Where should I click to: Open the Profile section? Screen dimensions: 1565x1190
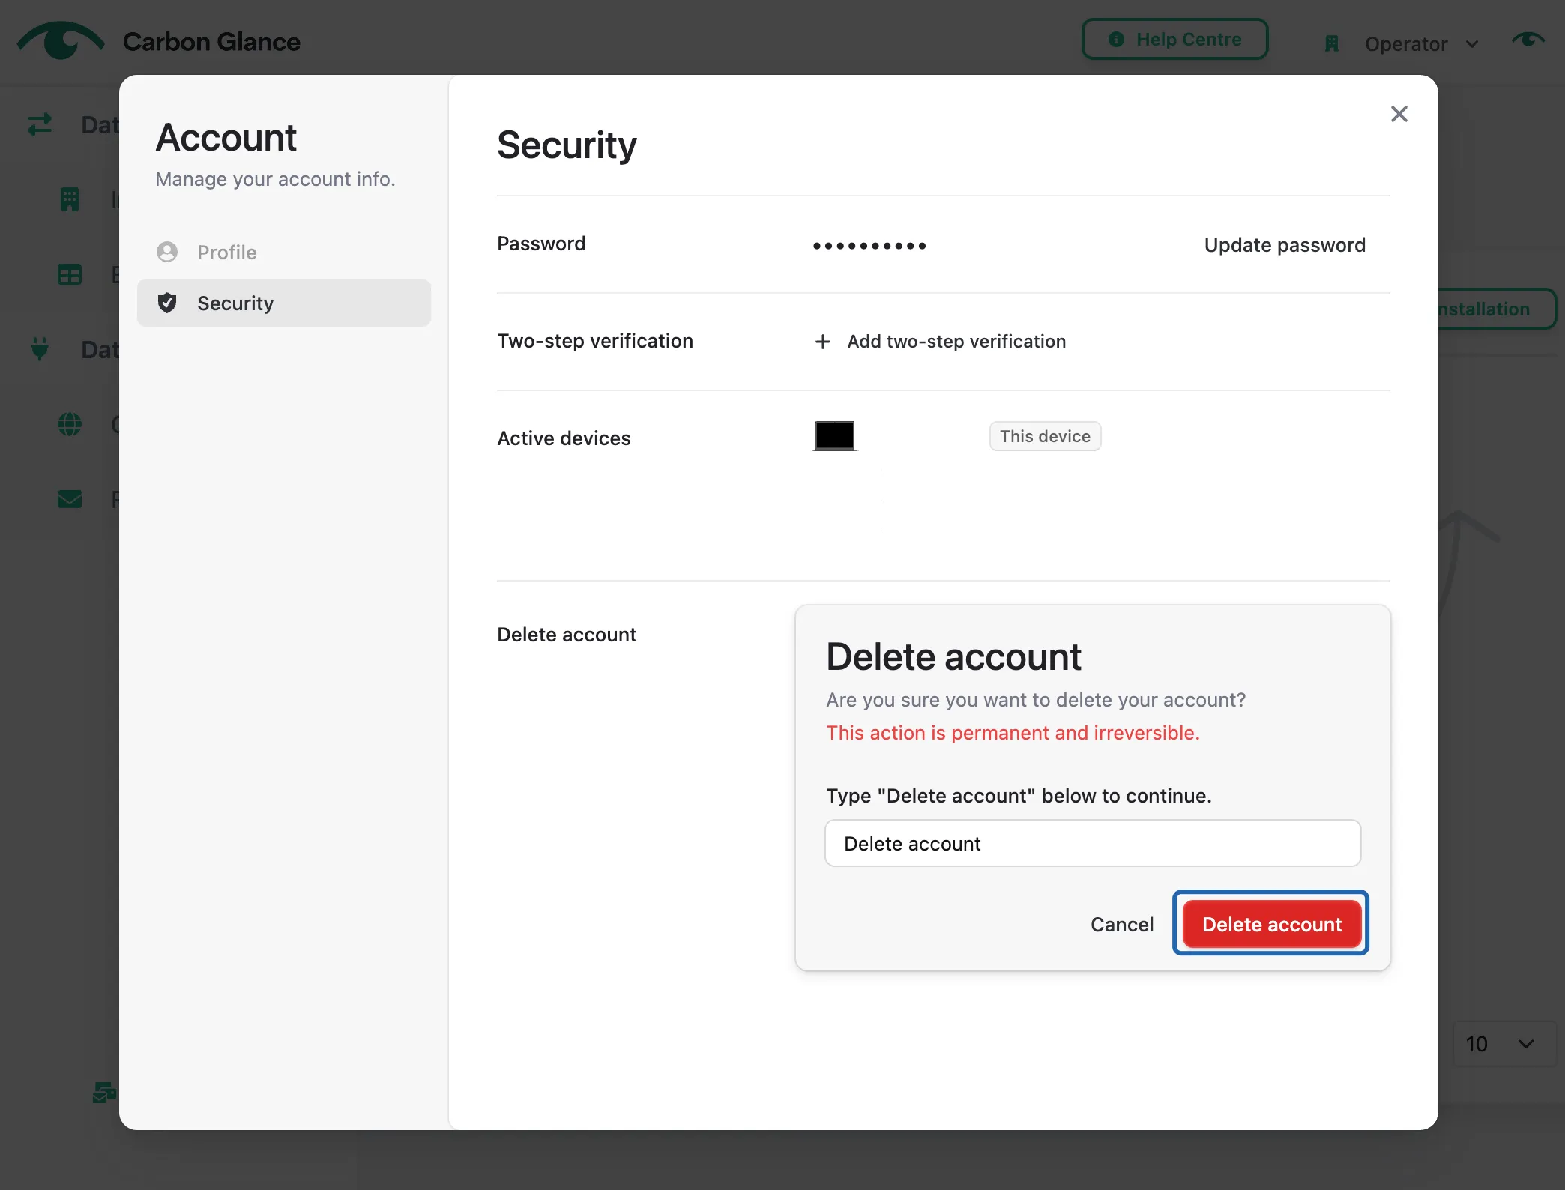[283, 252]
